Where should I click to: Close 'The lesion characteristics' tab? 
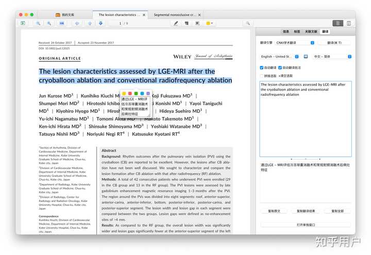[x=144, y=15]
